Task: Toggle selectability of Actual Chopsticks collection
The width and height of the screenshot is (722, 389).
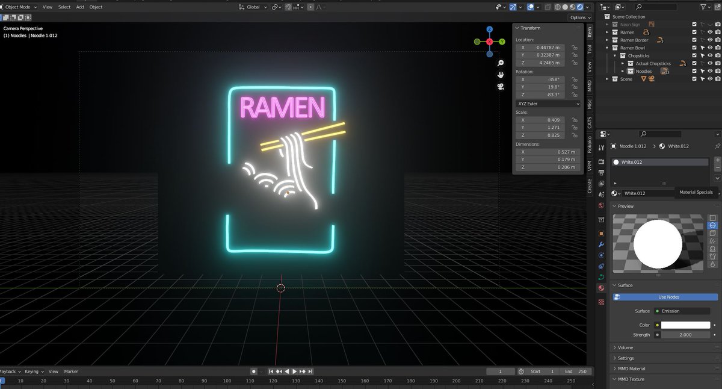Action: click(702, 63)
